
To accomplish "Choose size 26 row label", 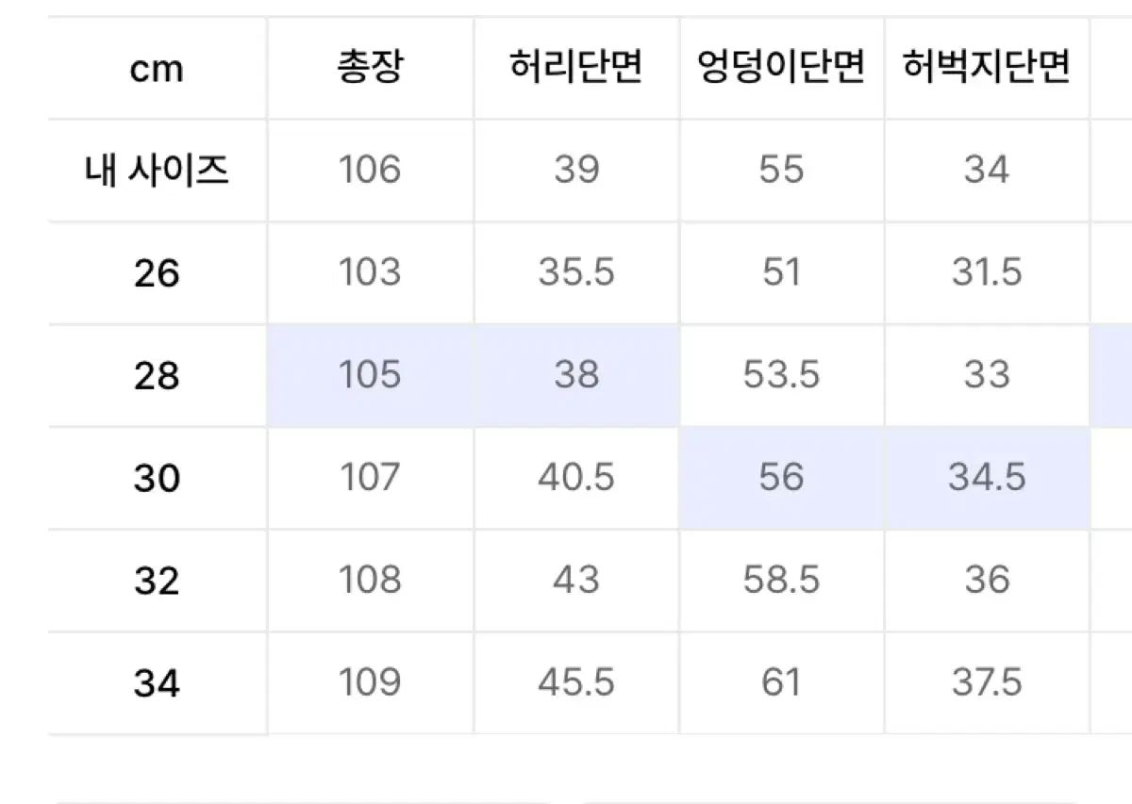I will click(x=157, y=273).
